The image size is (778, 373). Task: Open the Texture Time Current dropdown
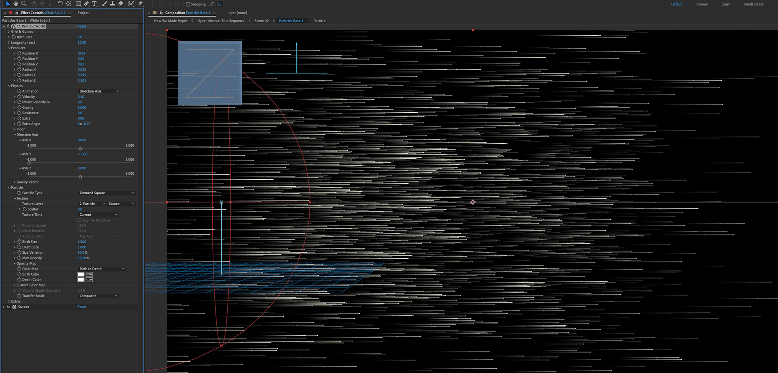[98, 214]
